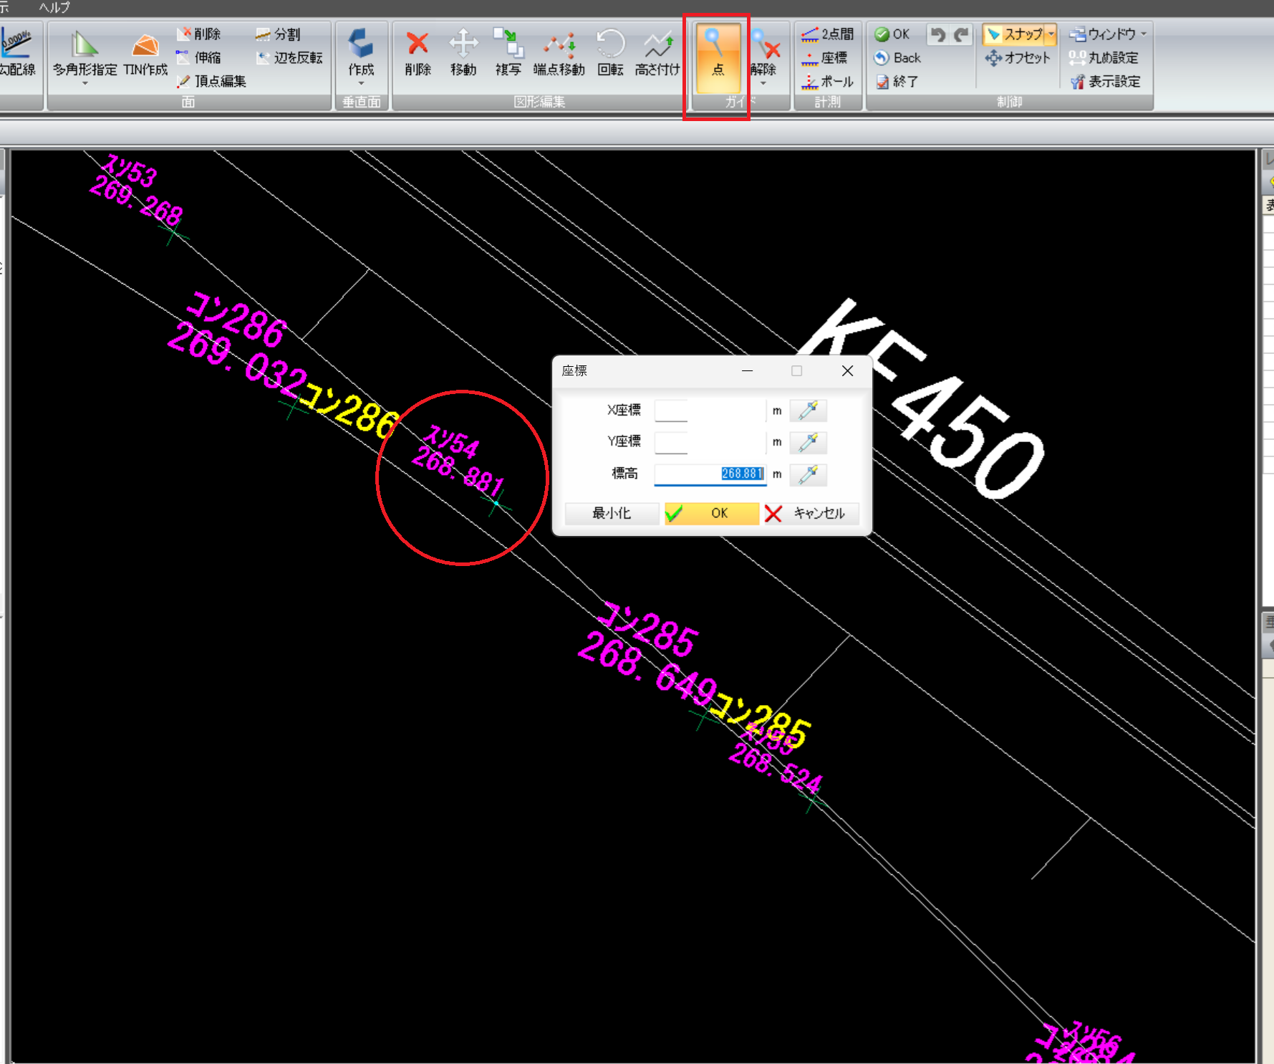This screenshot has height=1064, width=1274.
Task: Click the 標高 elevation input field
Action: [x=710, y=474]
